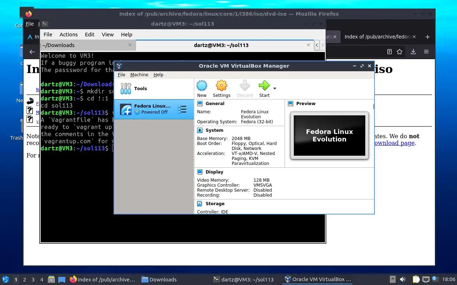Screen dimensions: 457x285
Task: Close the ~/Downloads terminal tab
Action: (x=130, y=45)
